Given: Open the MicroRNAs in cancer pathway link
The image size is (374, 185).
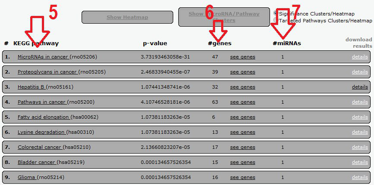Looking at the screenshot, I should click(43, 57).
